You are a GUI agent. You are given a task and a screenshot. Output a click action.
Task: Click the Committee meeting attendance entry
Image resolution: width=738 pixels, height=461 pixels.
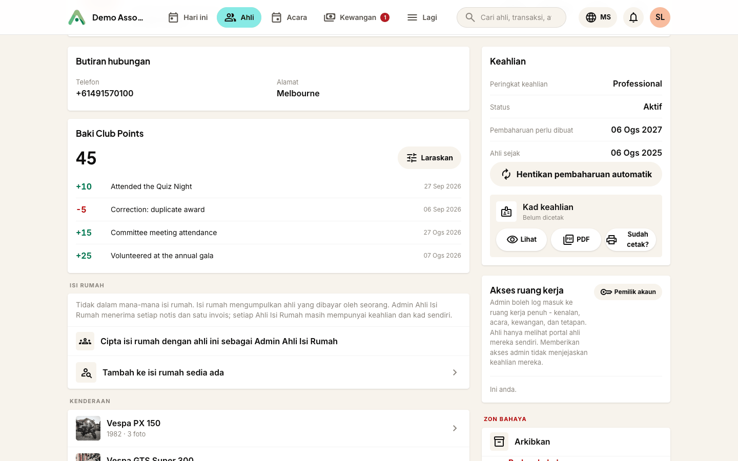(269, 233)
